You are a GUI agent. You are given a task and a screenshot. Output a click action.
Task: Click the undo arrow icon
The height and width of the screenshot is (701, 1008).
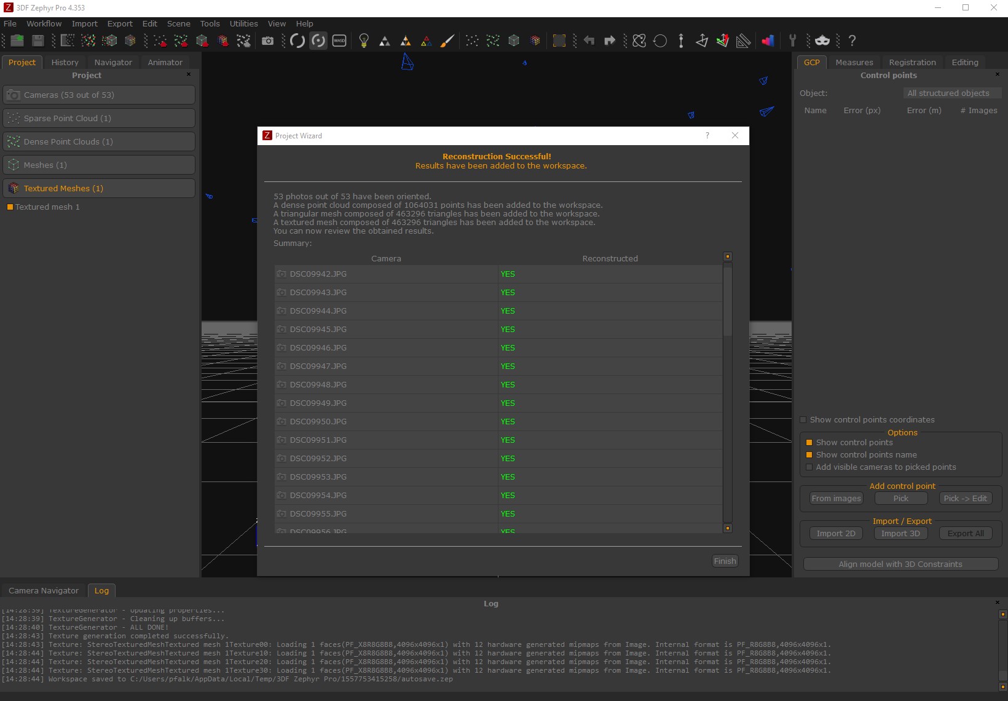coord(589,41)
